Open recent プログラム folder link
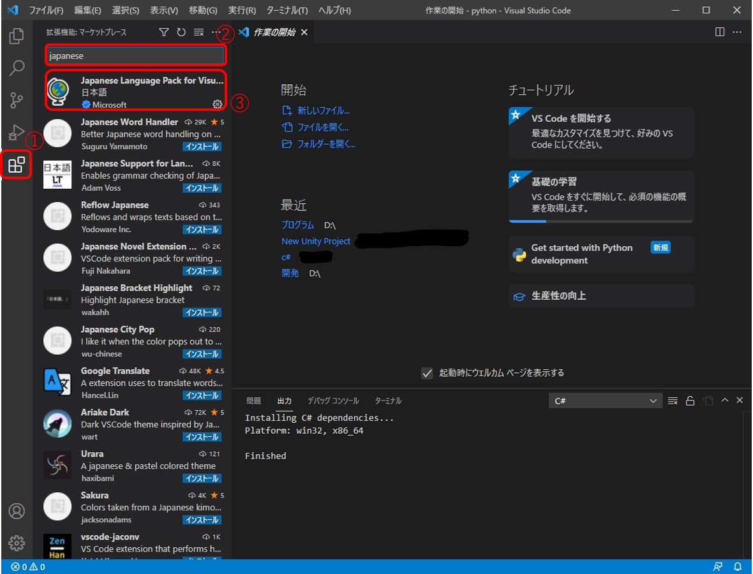Screen dimensions: 753x574 pyautogui.click(x=298, y=225)
